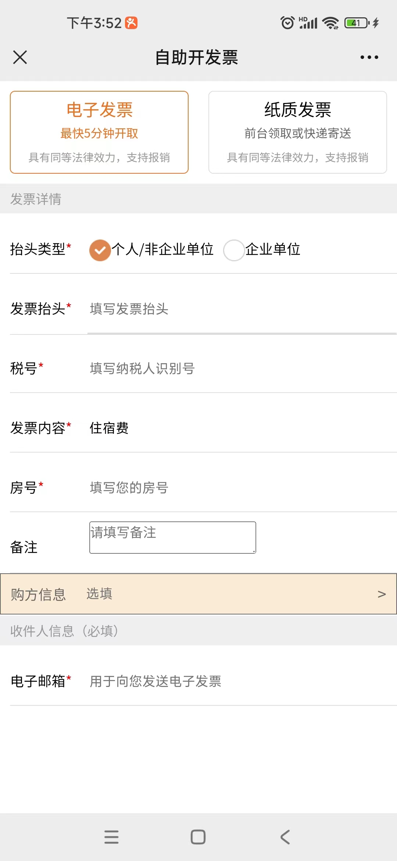Expand 购方信息 optional section
The width and height of the screenshot is (397, 861).
tap(198, 594)
